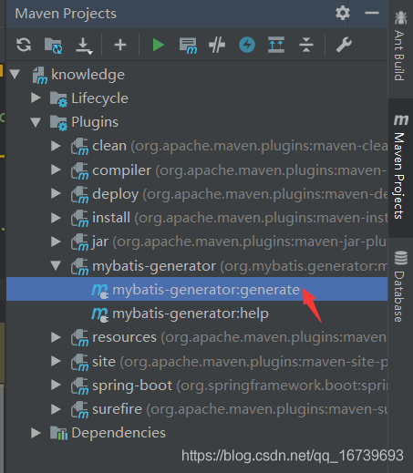
Task: Click the spring-boot plugin icon
Action: [x=80, y=386]
